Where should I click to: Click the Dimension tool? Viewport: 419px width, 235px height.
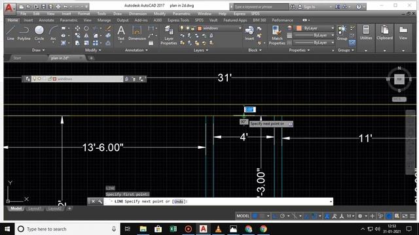[x=137, y=33]
